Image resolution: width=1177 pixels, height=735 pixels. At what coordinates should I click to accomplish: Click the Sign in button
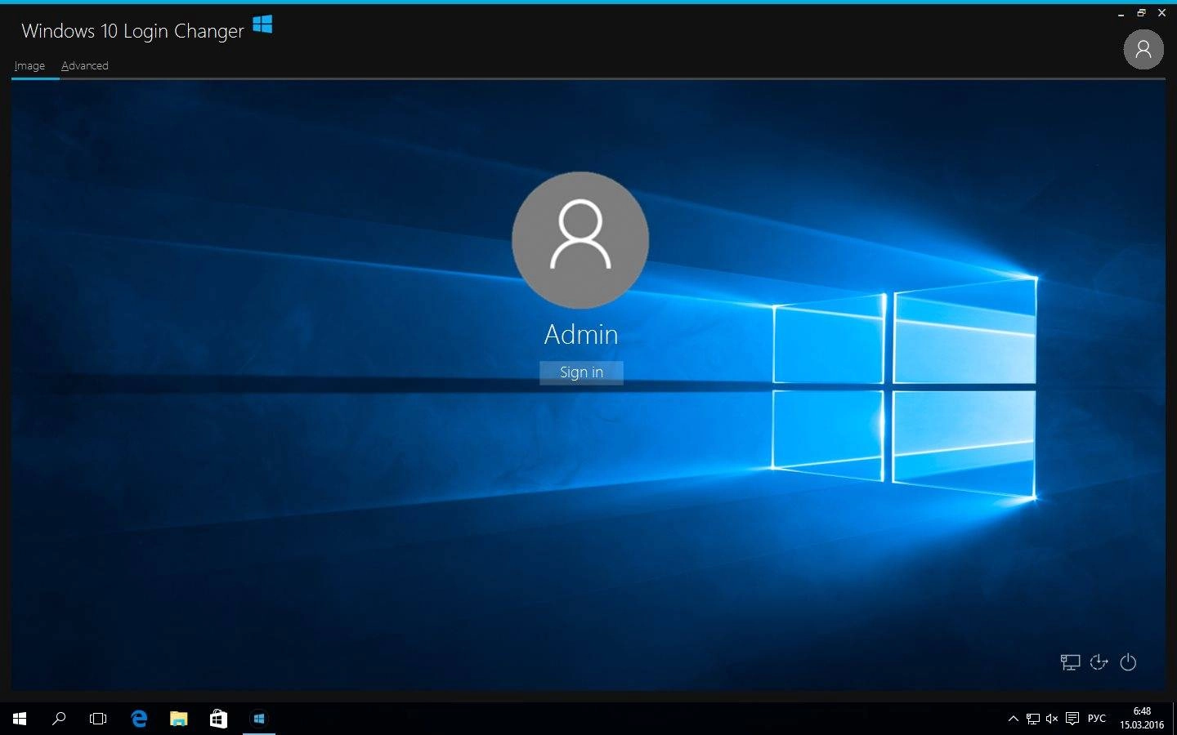[581, 372]
